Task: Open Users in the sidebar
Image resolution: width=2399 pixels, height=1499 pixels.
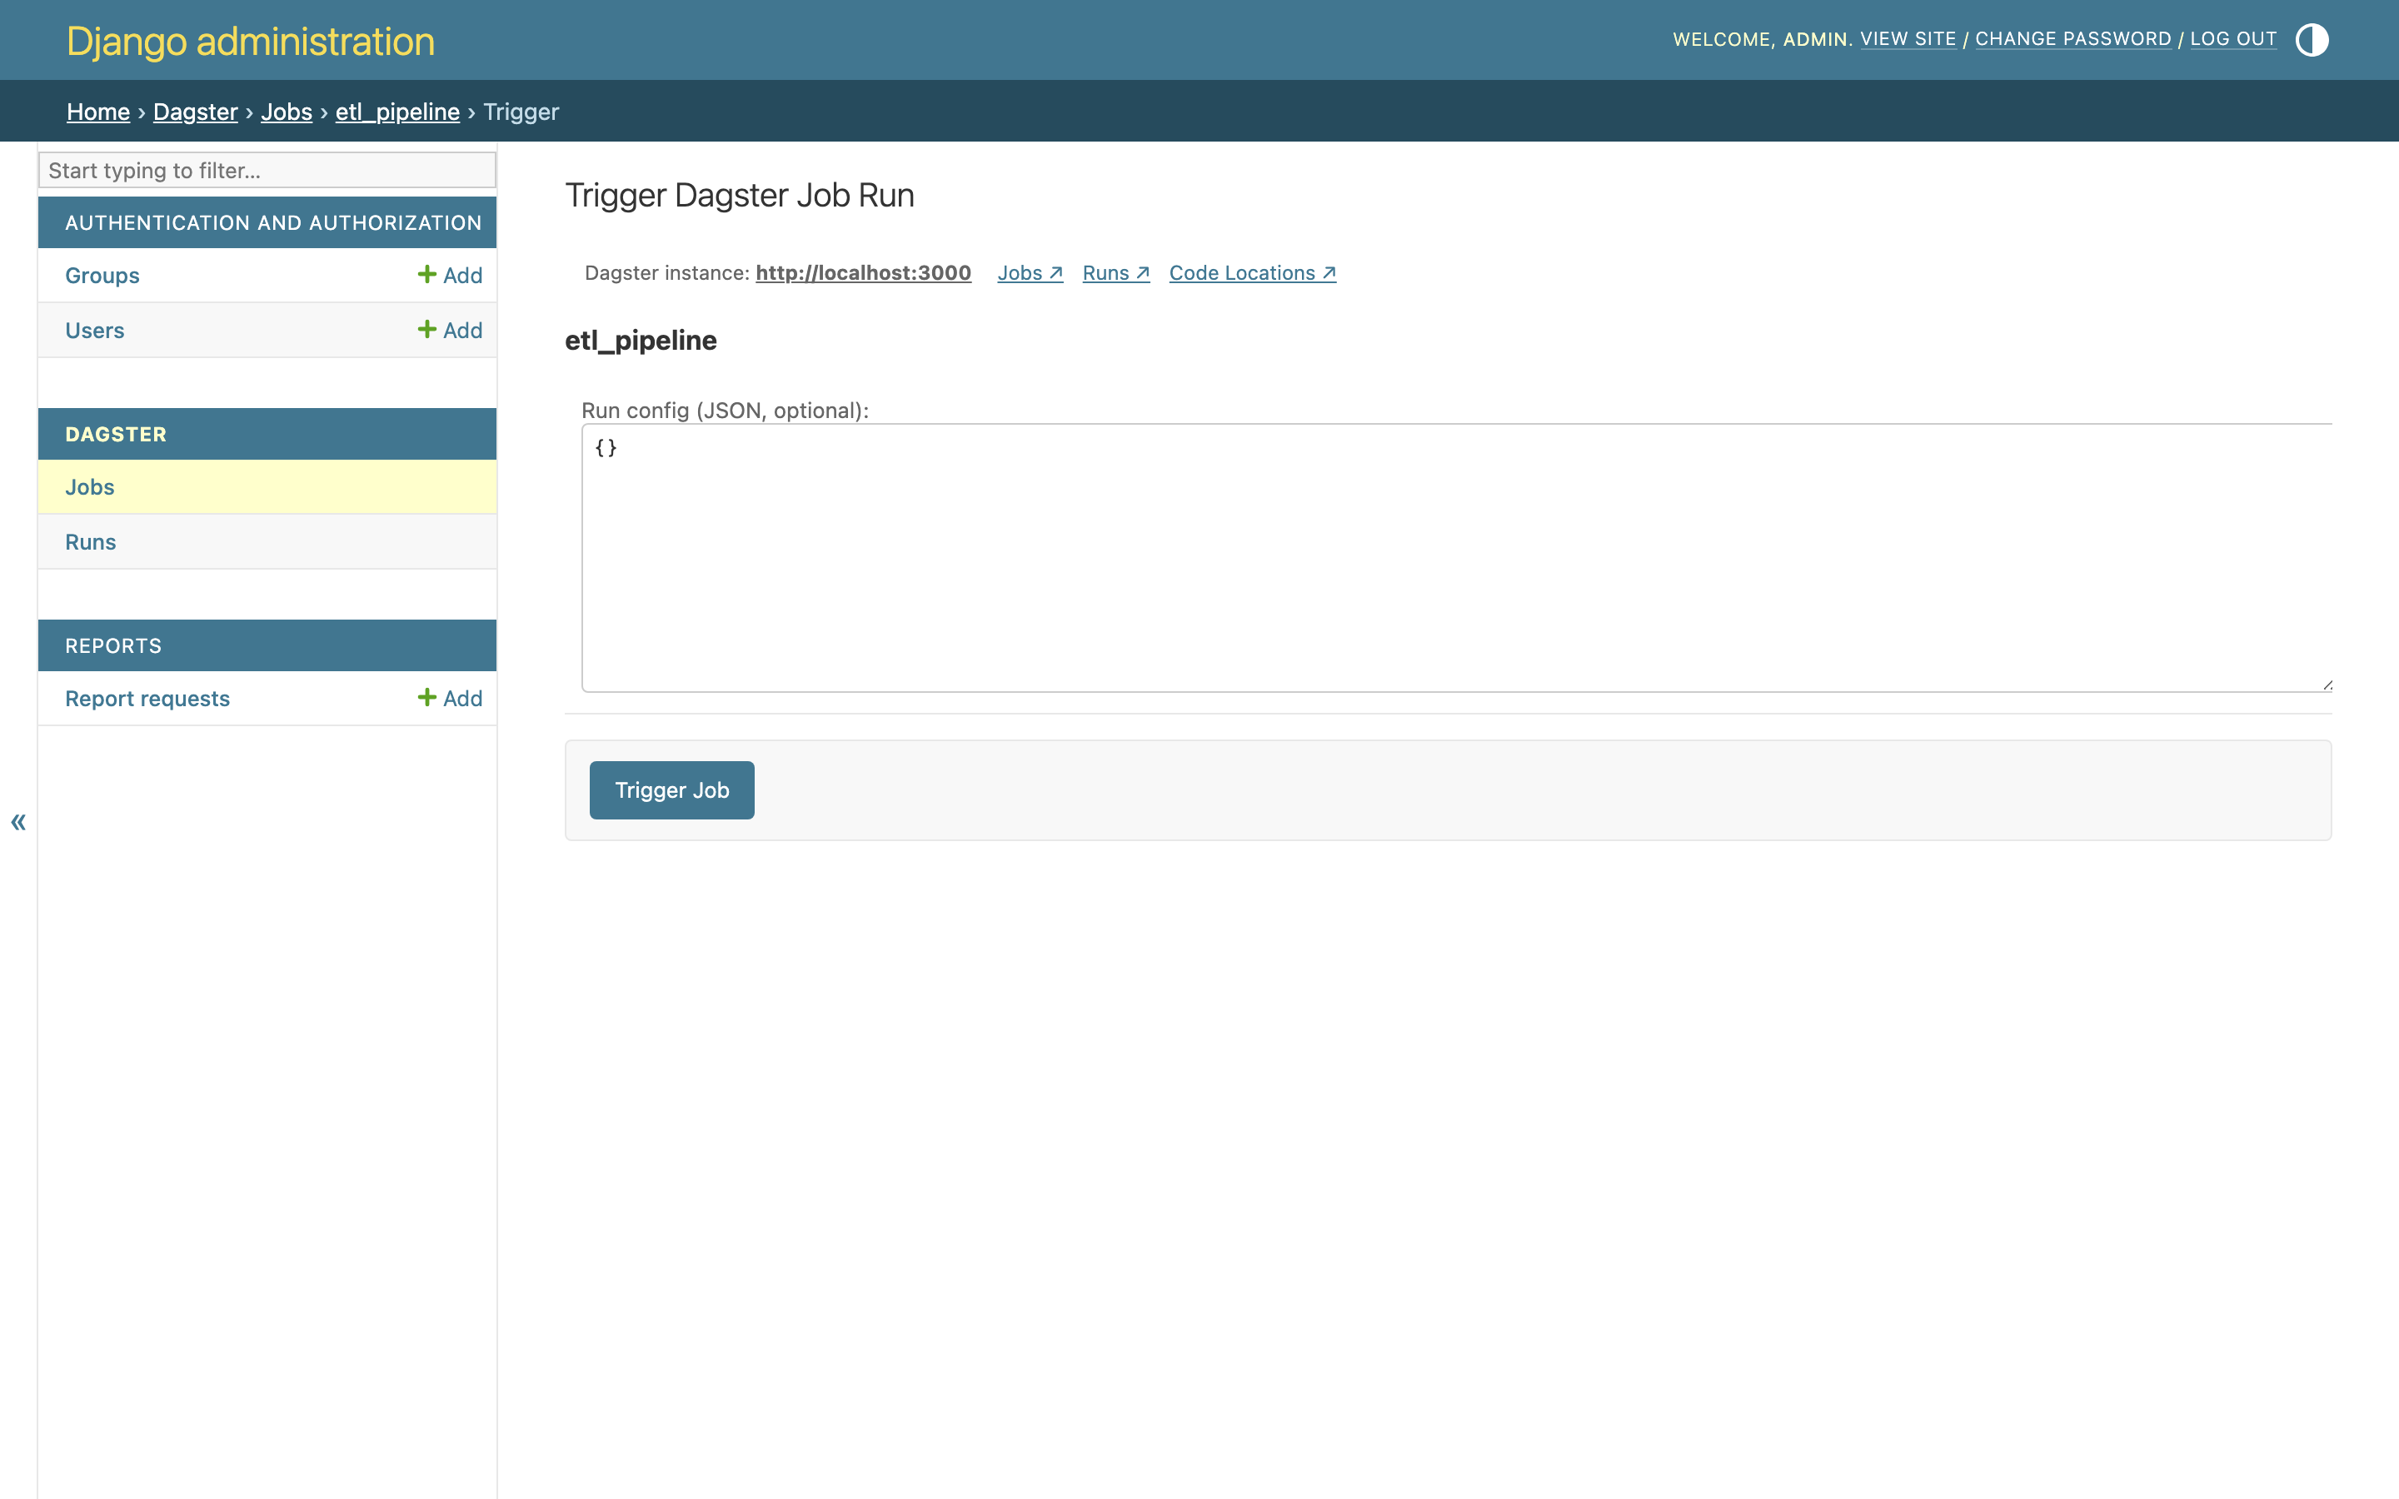Action: (95, 330)
